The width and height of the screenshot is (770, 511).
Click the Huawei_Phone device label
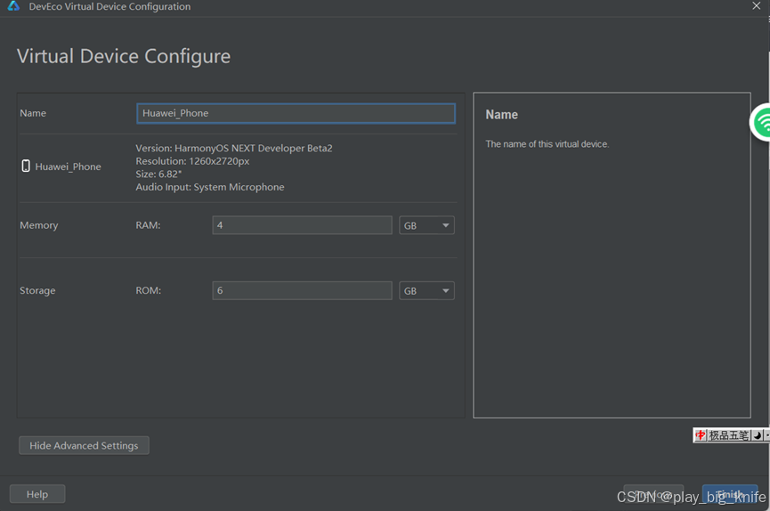click(x=69, y=166)
